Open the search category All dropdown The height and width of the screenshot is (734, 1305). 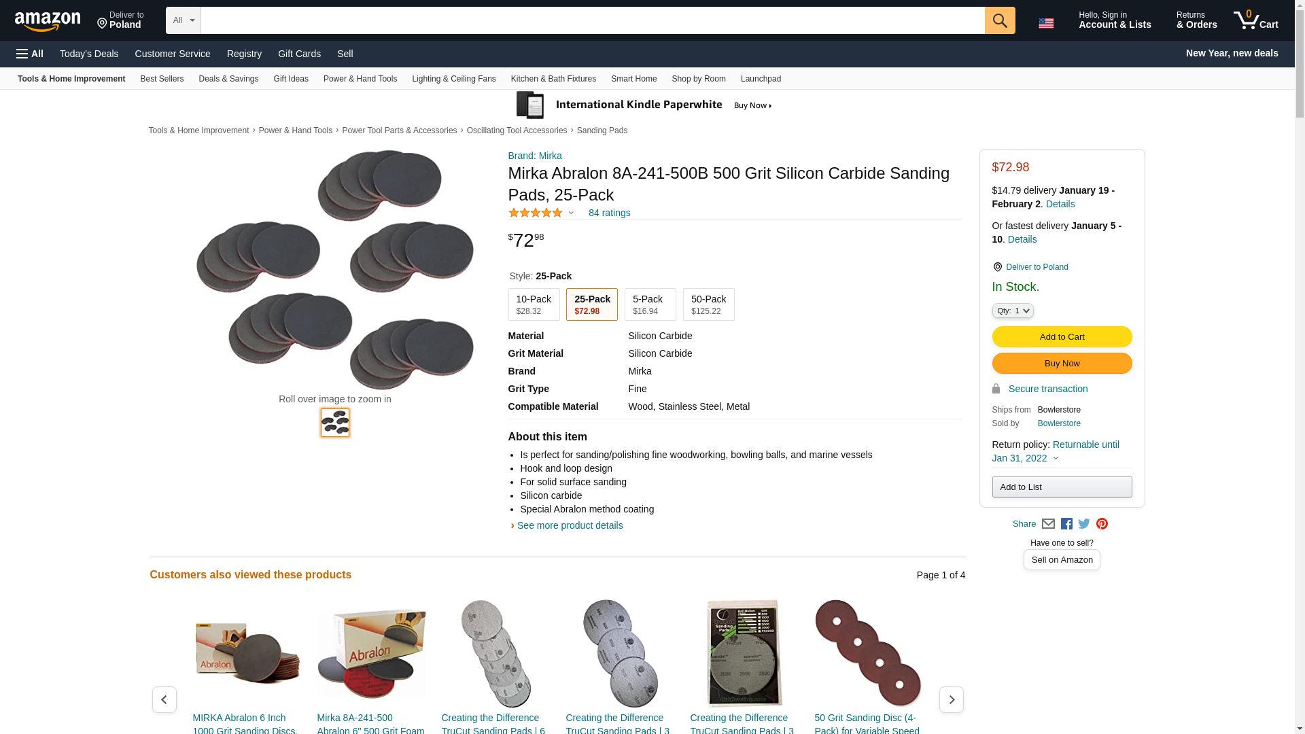[x=183, y=20]
